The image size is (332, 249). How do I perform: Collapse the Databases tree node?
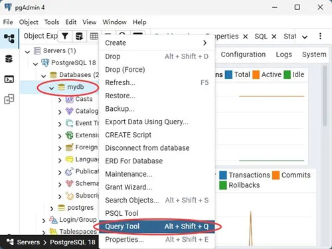[44, 76]
